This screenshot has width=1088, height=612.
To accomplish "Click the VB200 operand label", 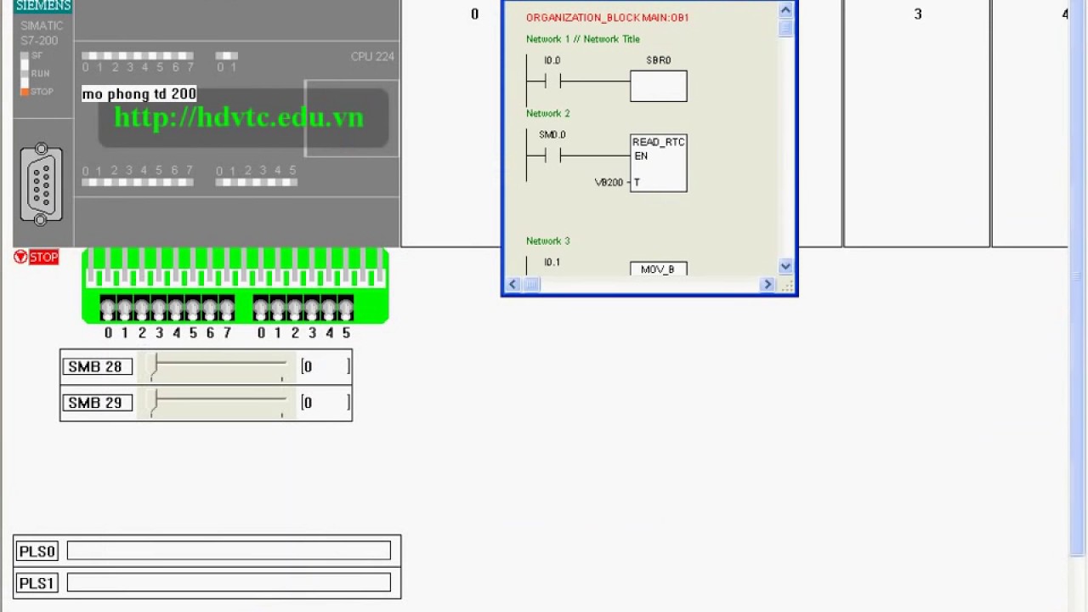I will 609,183.
